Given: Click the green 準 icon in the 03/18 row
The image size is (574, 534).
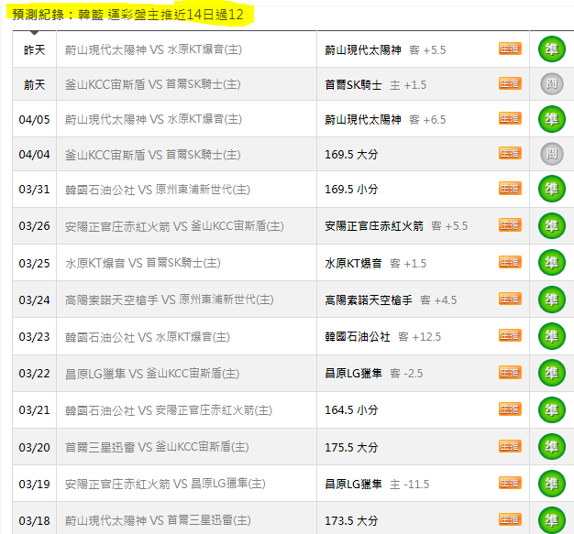Looking at the screenshot, I should tap(552, 520).
